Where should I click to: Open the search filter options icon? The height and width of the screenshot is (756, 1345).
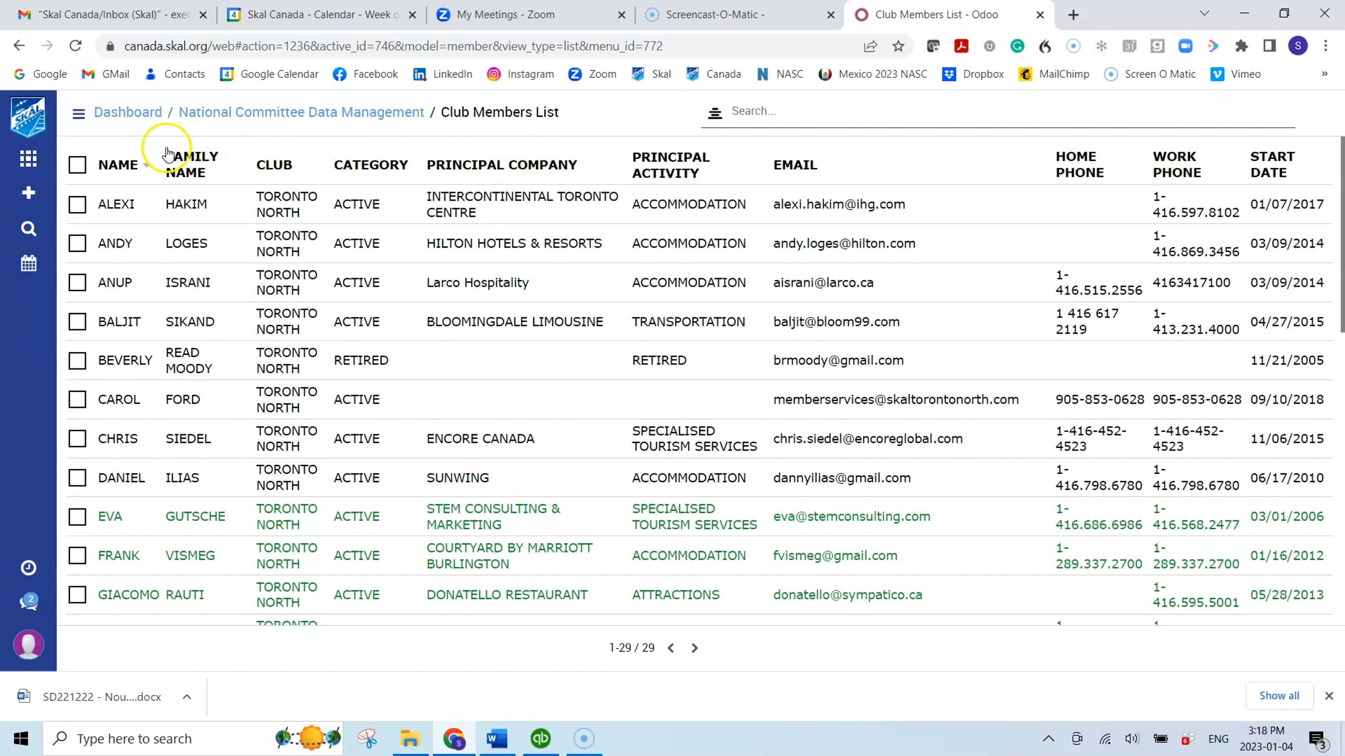715,113
